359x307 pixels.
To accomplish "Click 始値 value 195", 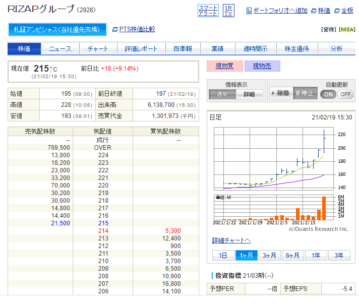I will point(66,94).
